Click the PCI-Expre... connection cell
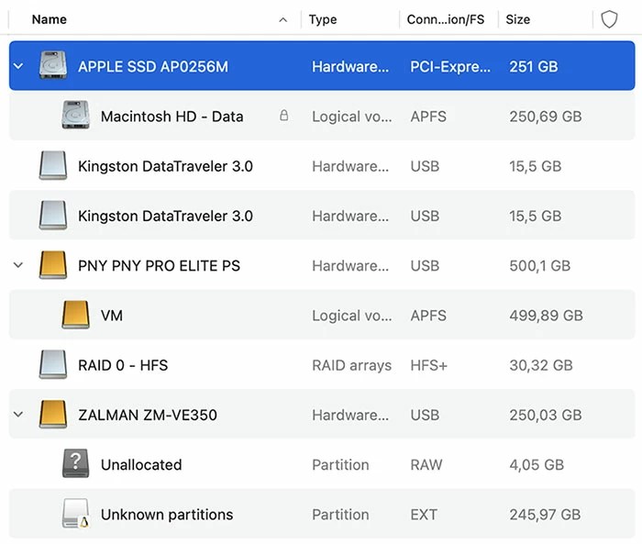Screen dimensions: 642x544 point(450,66)
